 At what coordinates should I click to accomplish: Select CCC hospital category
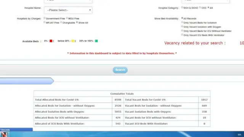click(200, 8)
